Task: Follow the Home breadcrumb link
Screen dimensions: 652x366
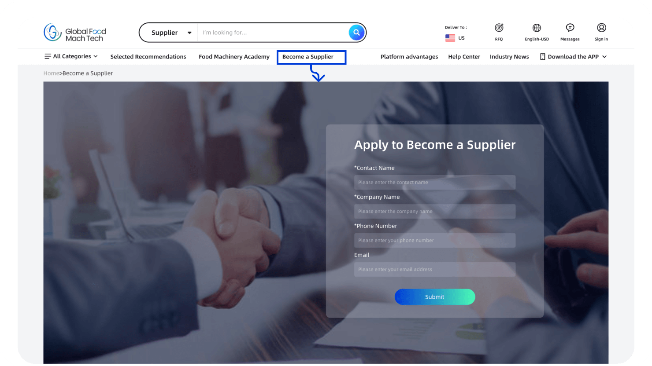Action: (x=51, y=73)
